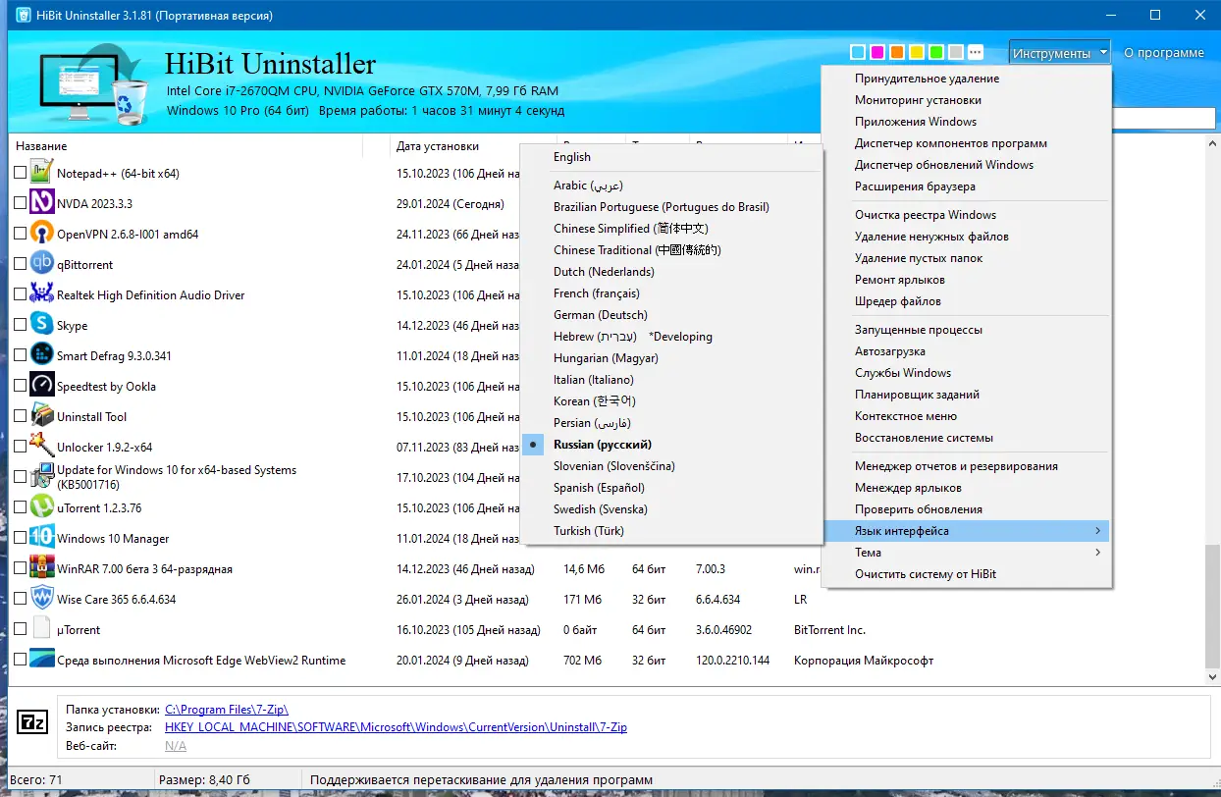This screenshot has width=1221, height=797.
Task: Open more colors ellipsis button
Action: click(x=976, y=52)
